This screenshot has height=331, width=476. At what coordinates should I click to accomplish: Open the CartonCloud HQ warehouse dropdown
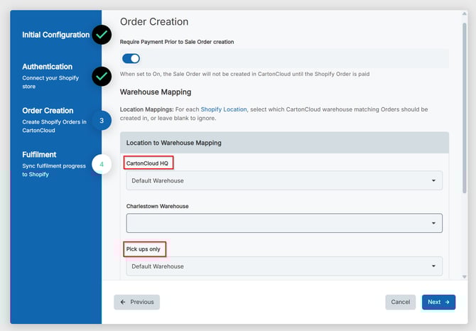(284, 180)
